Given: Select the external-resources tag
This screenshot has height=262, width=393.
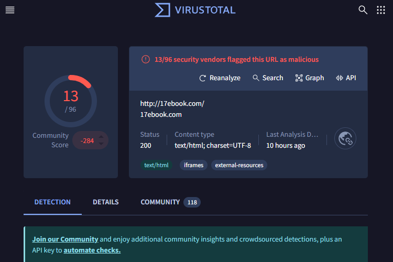Looking at the screenshot, I should tap(239, 165).
